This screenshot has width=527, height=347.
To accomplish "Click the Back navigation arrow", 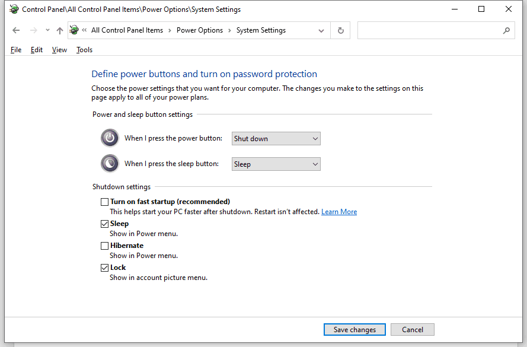I will 16,31.
